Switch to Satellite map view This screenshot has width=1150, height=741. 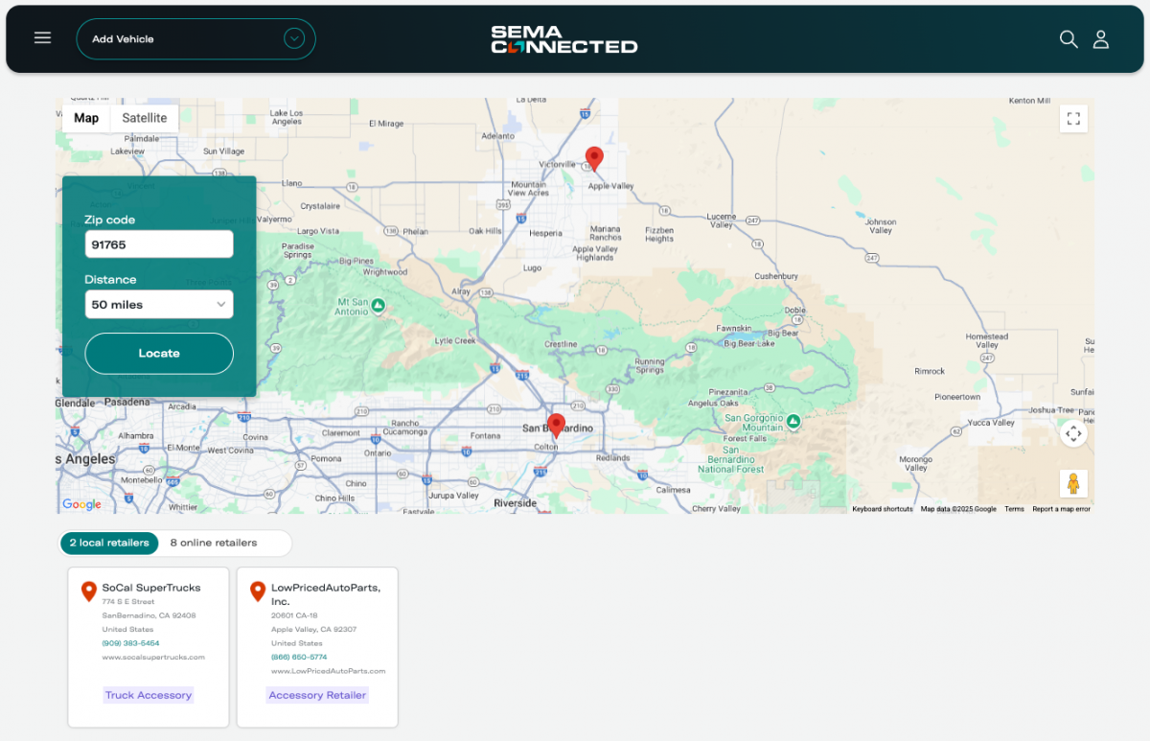[x=145, y=118]
